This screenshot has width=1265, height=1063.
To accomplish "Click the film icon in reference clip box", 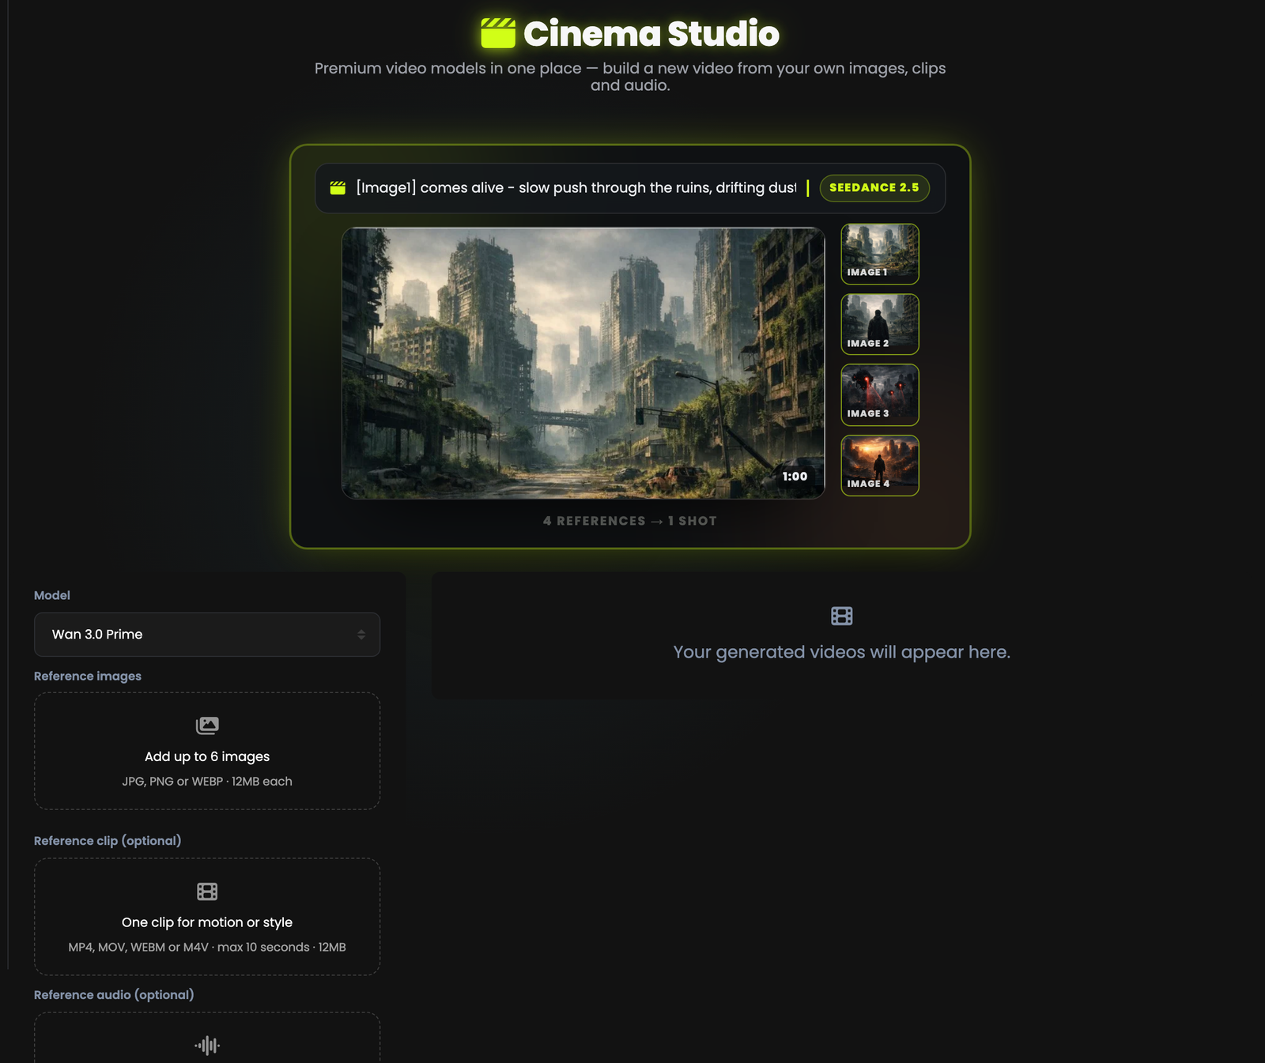I will [207, 891].
